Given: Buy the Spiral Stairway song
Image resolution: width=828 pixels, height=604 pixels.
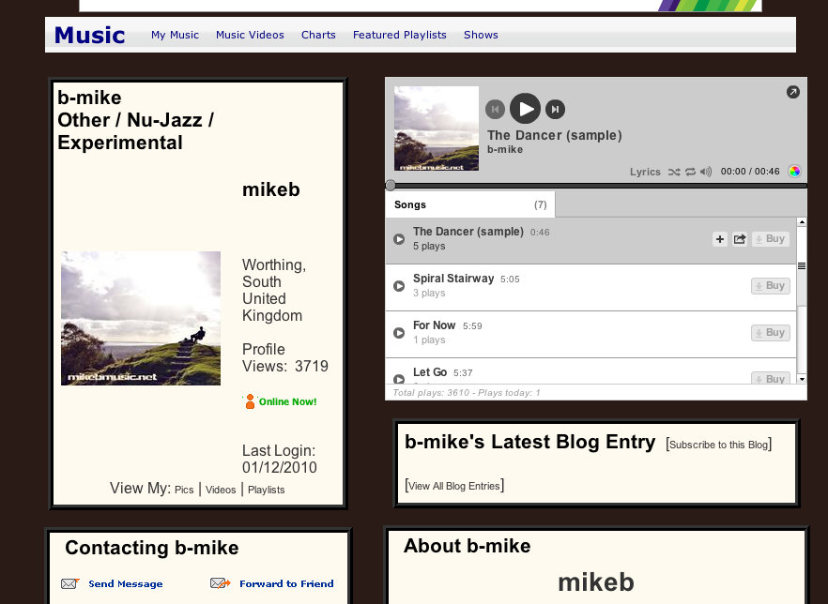Looking at the screenshot, I should coord(770,286).
